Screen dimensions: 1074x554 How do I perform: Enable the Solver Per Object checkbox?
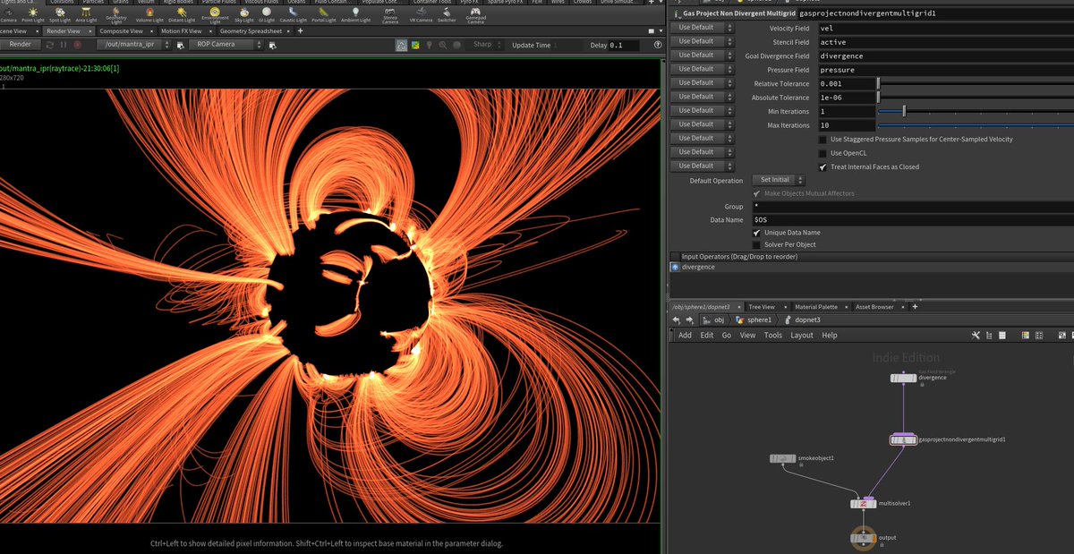[x=756, y=244]
